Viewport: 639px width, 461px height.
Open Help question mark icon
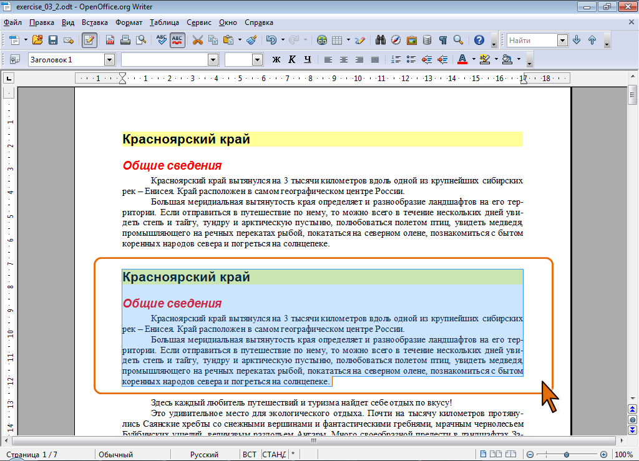pos(479,40)
